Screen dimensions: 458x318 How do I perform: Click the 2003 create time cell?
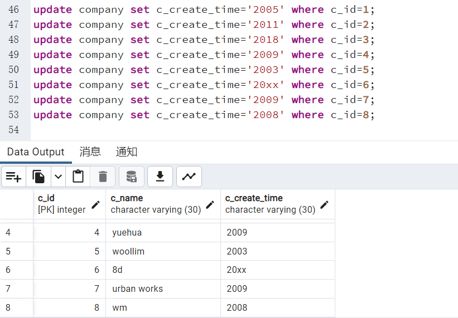[278, 251]
